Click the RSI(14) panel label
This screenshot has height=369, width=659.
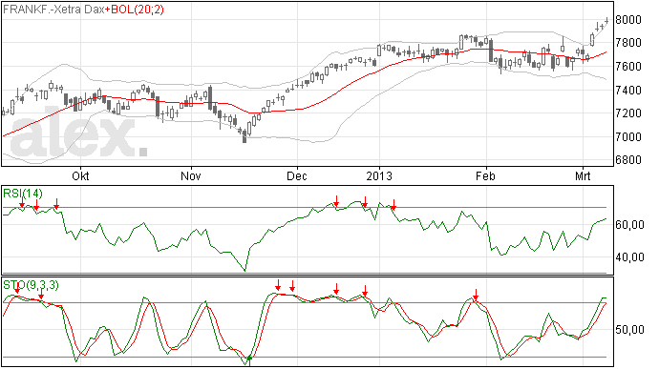pos(23,194)
